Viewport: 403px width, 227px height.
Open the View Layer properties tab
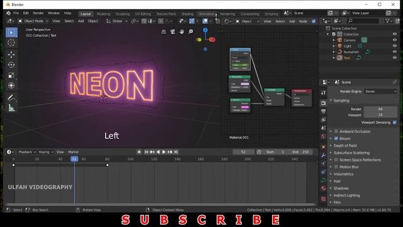323,120
